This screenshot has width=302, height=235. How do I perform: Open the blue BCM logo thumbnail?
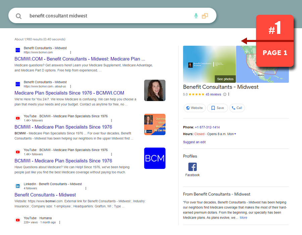pos(155,158)
